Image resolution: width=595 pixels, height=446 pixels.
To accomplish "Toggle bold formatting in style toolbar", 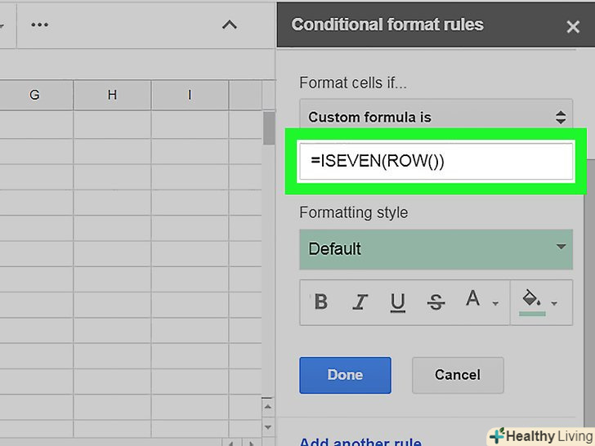I will [321, 302].
